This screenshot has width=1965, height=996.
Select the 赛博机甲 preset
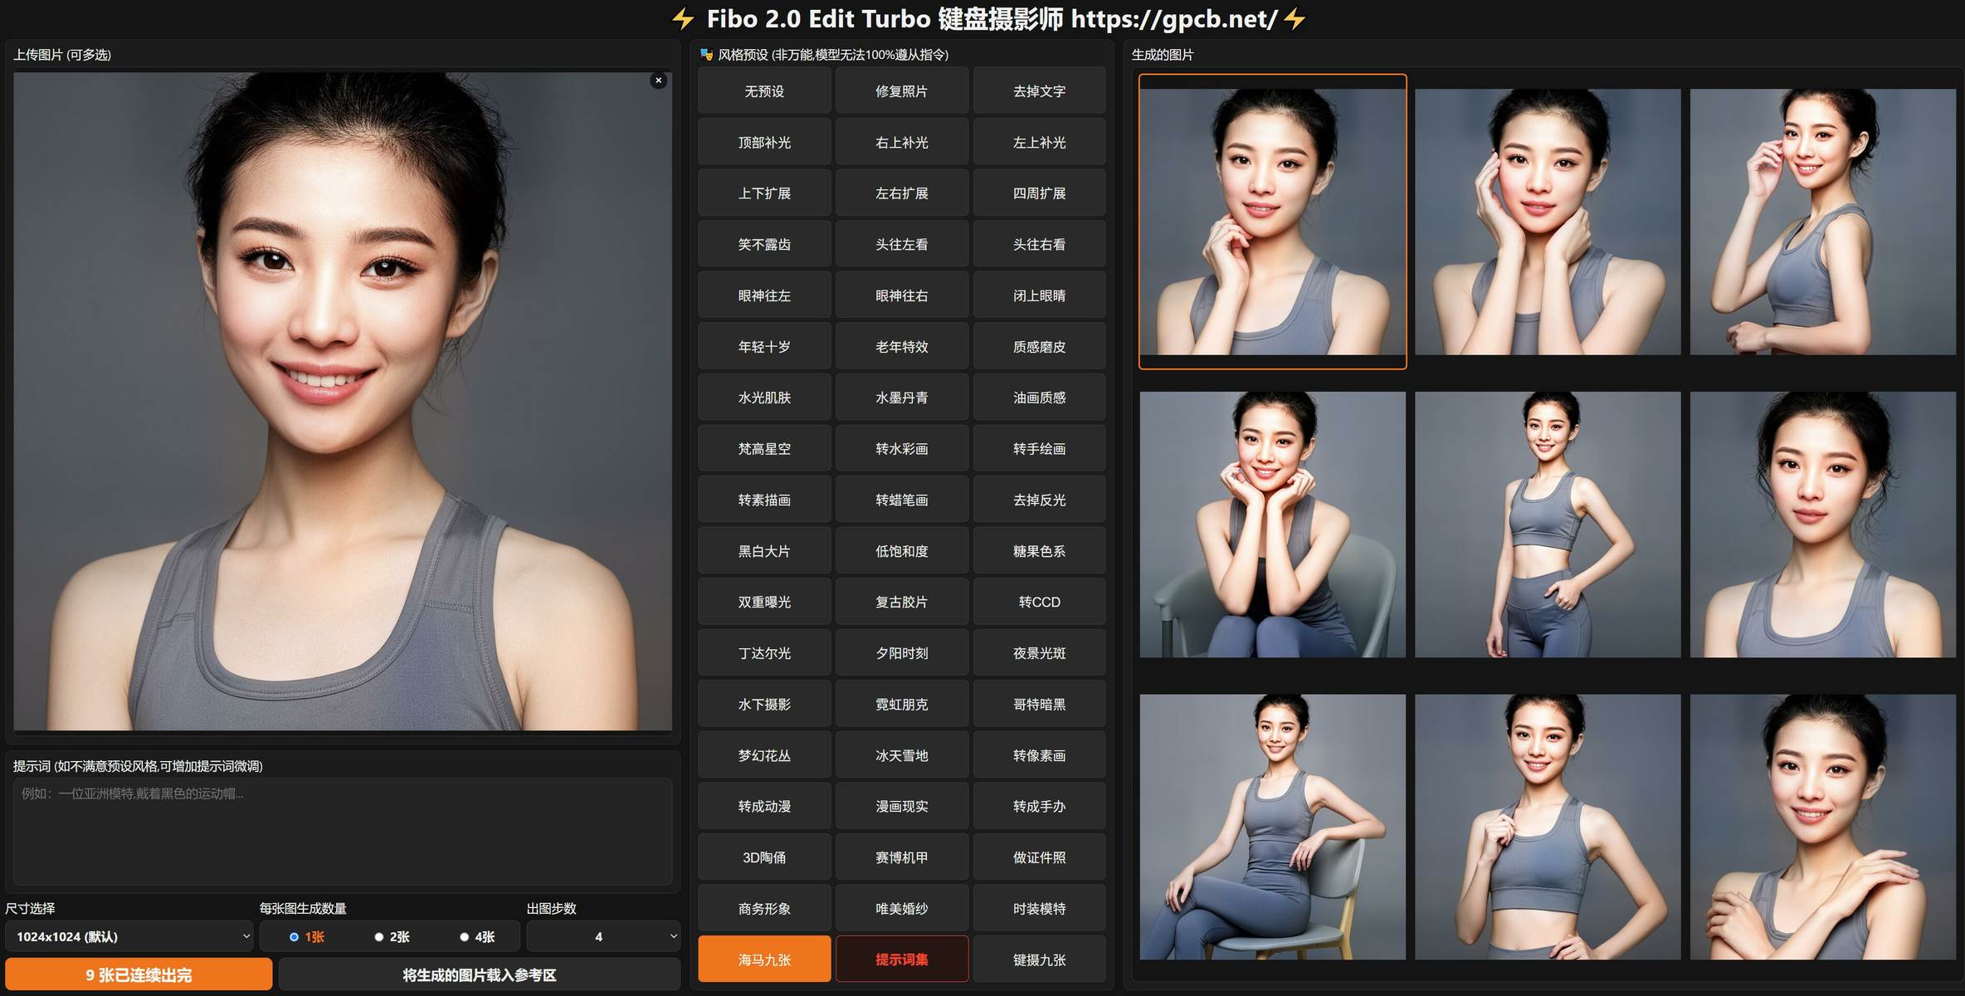pyautogui.click(x=902, y=857)
